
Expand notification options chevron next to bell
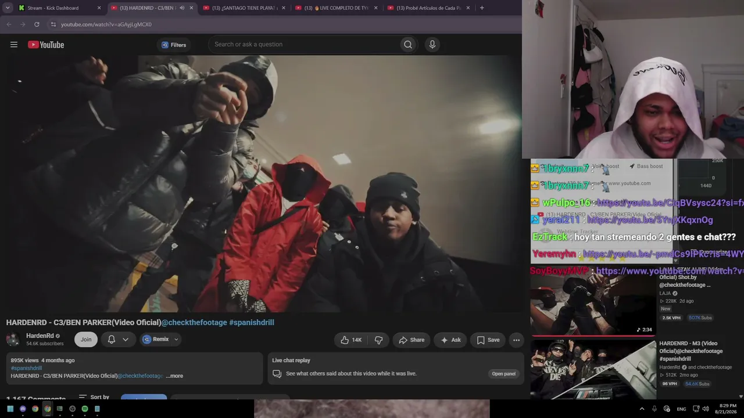point(125,340)
